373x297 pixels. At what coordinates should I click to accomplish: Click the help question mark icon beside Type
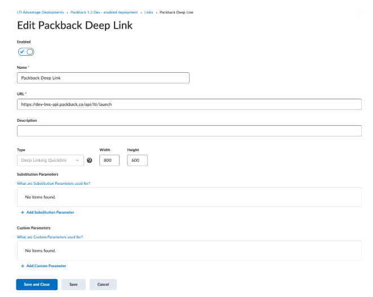[x=89, y=161]
